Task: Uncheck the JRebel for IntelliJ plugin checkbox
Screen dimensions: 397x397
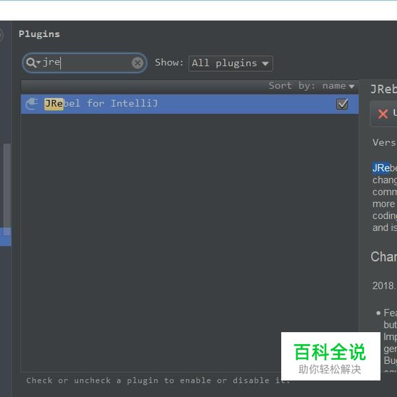Action: tap(342, 104)
